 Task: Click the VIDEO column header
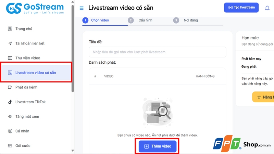click(x=109, y=76)
